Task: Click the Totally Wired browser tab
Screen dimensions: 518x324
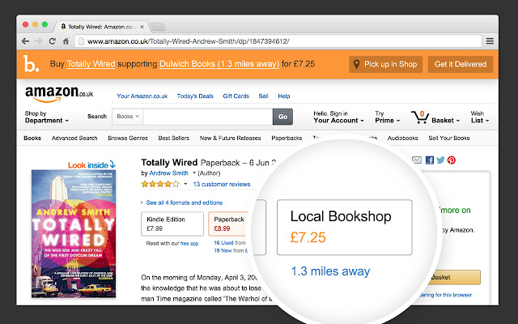Action: (x=103, y=27)
